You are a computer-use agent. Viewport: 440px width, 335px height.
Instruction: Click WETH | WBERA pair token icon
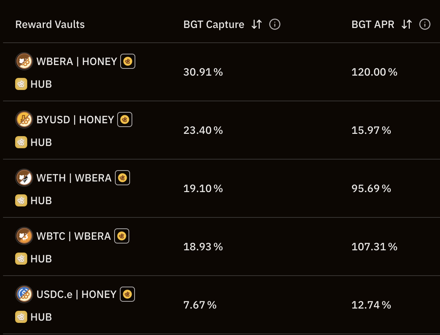(x=24, y=178)
